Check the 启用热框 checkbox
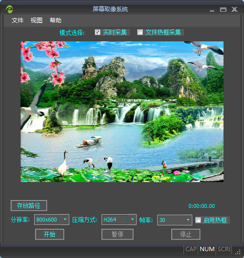Screen dimensions: 244x258 coord(198,220)
